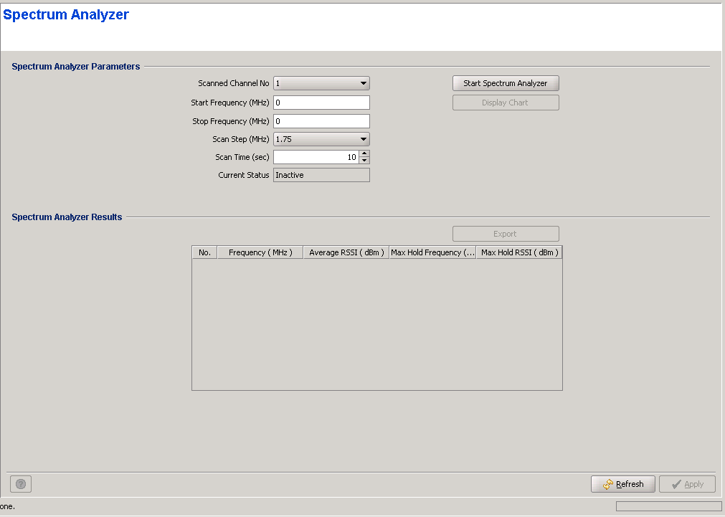
Task: Increase Scan Time with the up arrow
Action: (x=364, y=153)
